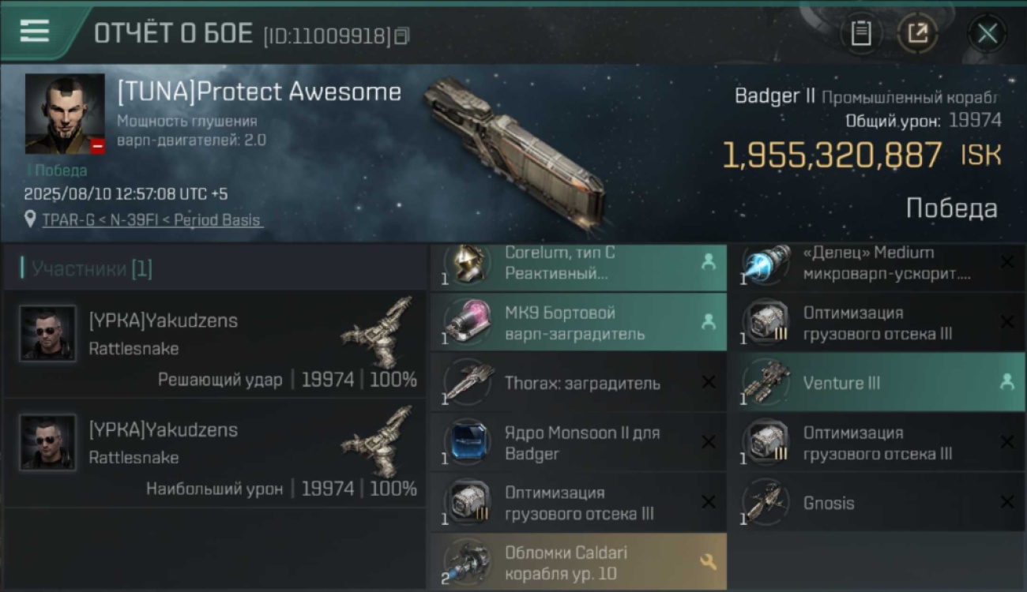1027x592 pixels.
Task: Copy the battle report ID
Action: click(402, 36)
